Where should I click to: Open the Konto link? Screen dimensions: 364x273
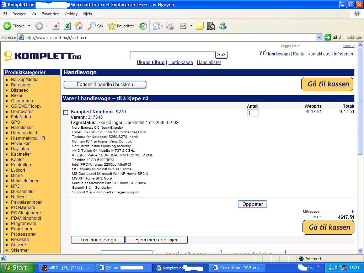click(x=299, y=54)
